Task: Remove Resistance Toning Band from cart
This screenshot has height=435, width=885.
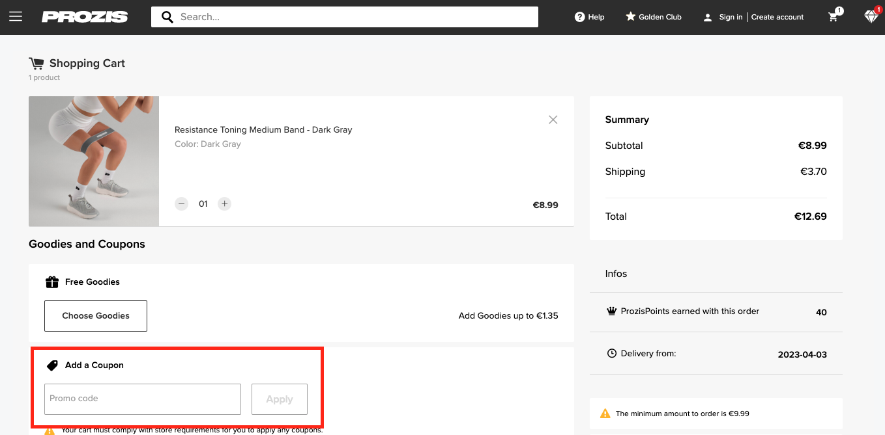Action: click(x=553, y=120)
